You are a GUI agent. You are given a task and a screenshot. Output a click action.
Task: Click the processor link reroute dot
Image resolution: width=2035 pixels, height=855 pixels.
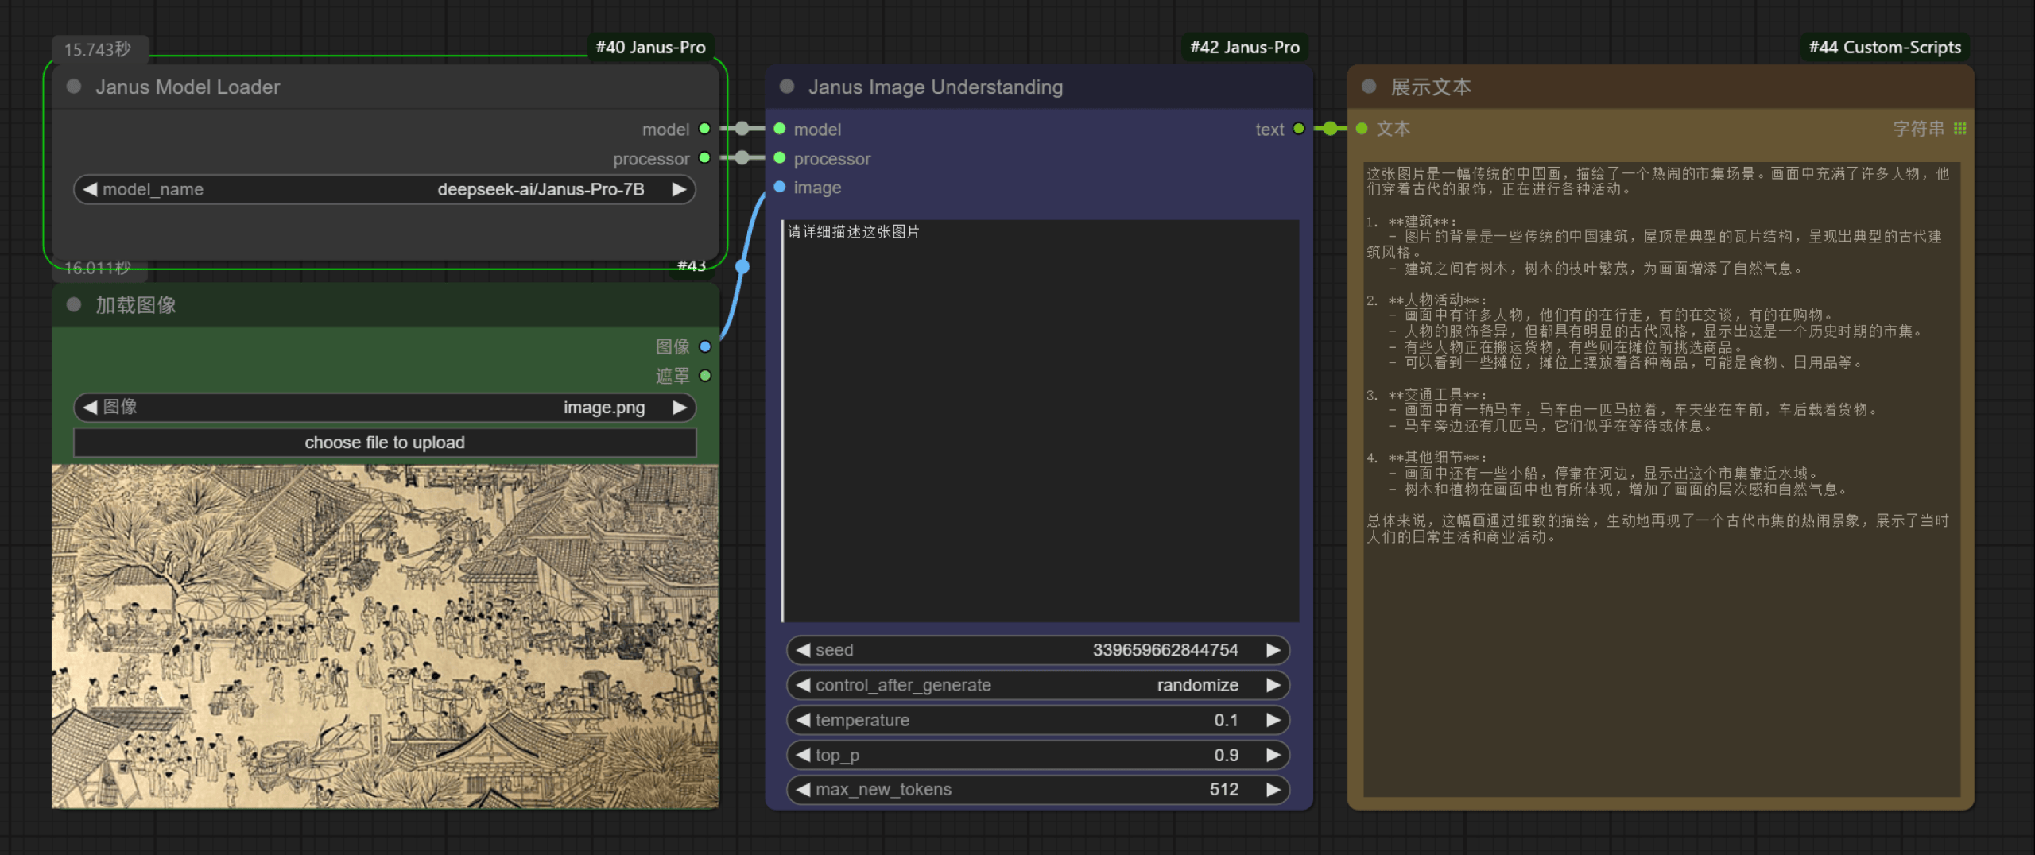(x=742, y=158)
